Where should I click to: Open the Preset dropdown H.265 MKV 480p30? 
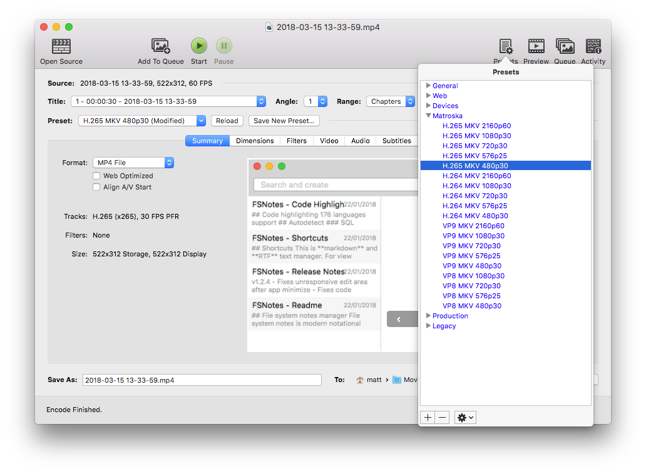tap(142, 121)
